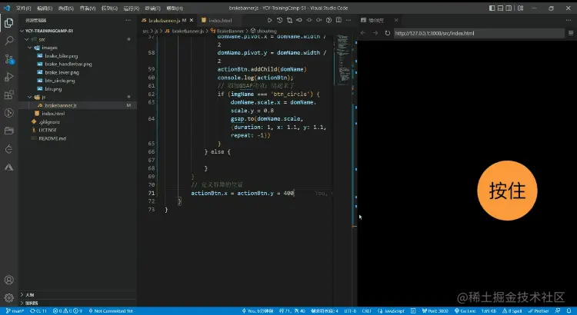Click the notifications bell in status bar
Image resolution: width=577 pixels, height=315 pixels.
tap(569, 311)
